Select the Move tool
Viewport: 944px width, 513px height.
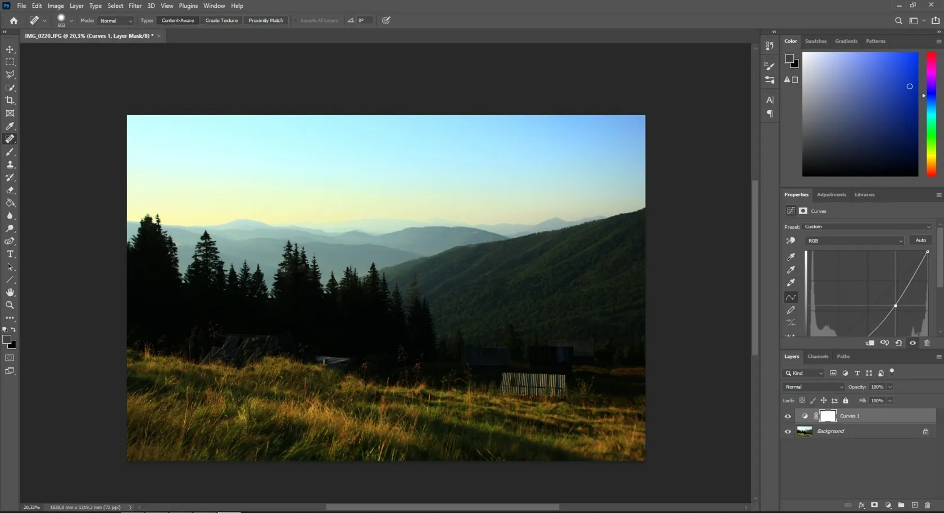point(10,49)
